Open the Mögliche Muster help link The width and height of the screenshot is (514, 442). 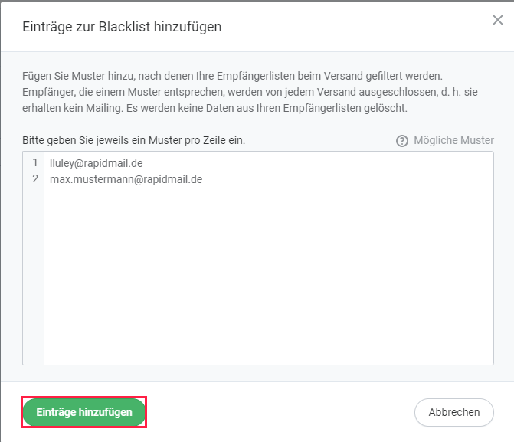click(x=453, y=140)
